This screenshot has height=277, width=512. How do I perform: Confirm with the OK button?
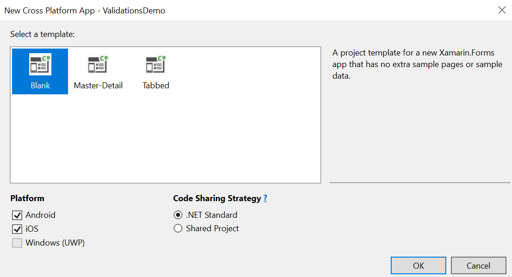(x=418, y=265)
